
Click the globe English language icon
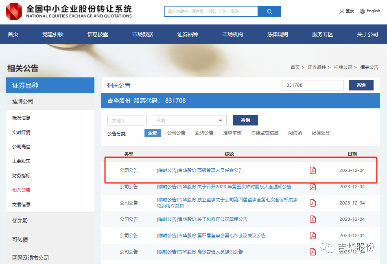(362, 11)
